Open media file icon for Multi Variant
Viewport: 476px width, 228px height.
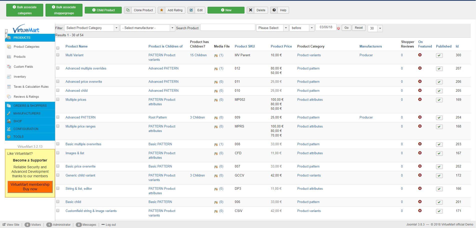(x=216, y=55)
